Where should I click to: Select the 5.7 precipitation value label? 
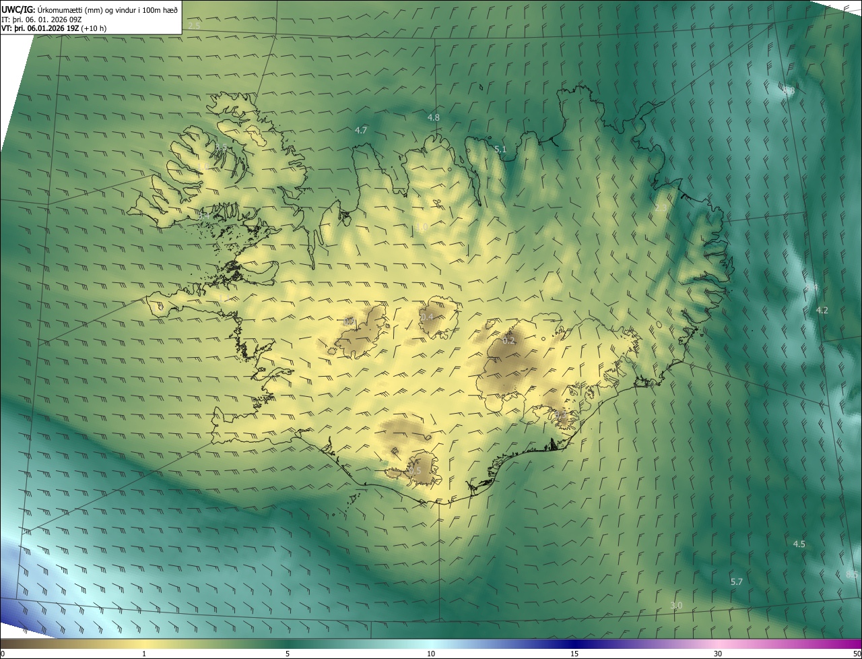point(737,582)
